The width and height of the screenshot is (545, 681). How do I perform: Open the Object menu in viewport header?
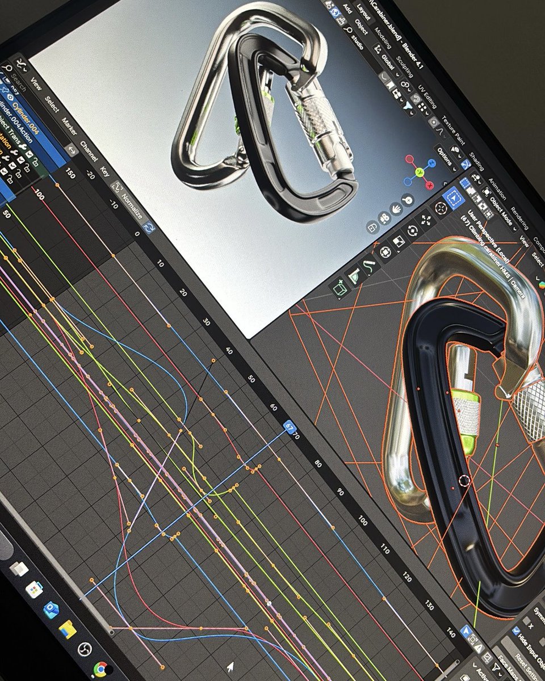(x=361, y=27)
